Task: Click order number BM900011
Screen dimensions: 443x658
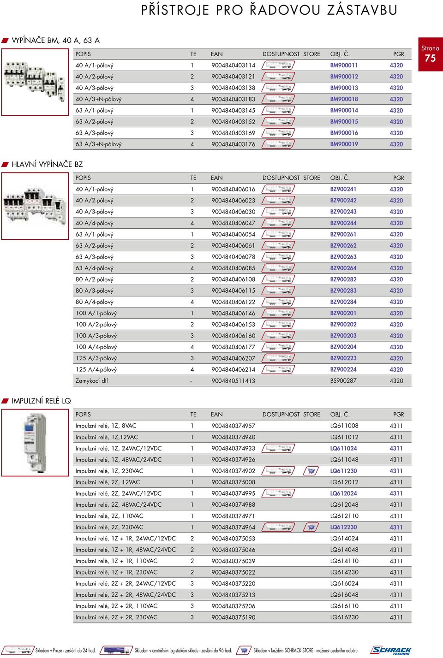Action: tap(344, 65)
